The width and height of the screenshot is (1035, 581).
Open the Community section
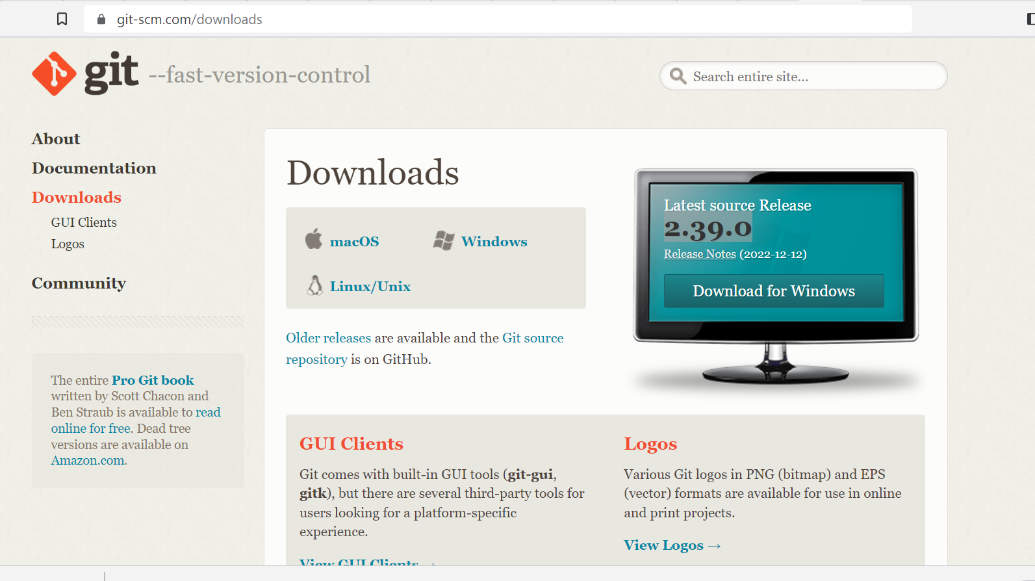[79, 283]
